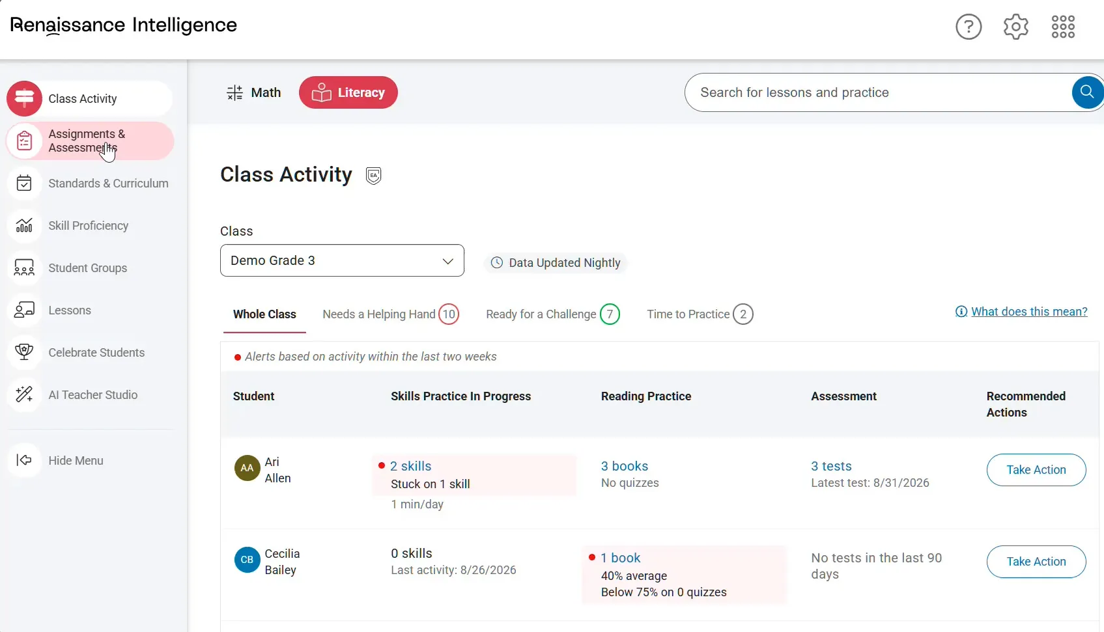This screenshot has height=632, width=1104.
Task: Click the AI Teacher Studio wand icon
Action: pos(24,394)
